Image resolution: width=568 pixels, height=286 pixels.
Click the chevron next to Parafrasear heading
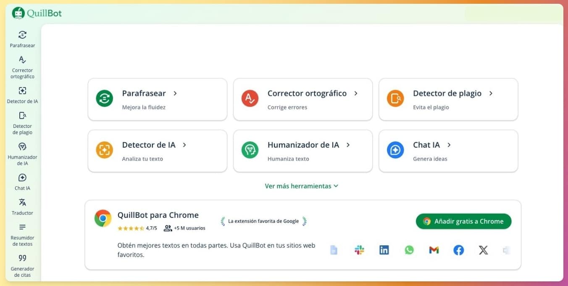click(x=175, y=93)
